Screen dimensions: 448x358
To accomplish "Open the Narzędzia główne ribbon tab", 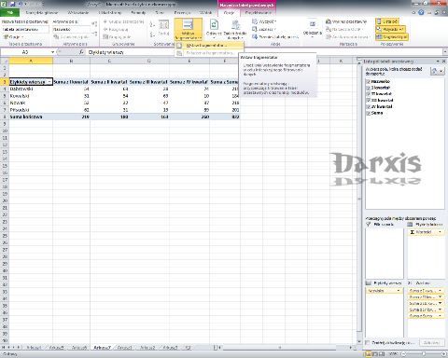I will tap(42, 12).
